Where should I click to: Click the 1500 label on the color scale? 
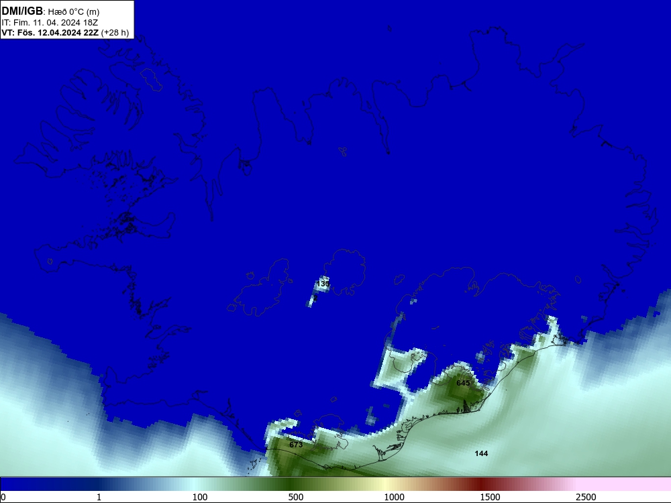coord(490,497)
